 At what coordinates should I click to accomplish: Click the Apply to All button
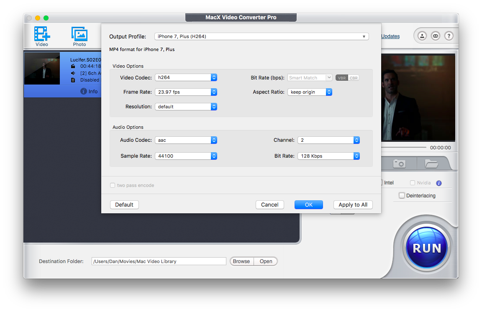[353, 205]
